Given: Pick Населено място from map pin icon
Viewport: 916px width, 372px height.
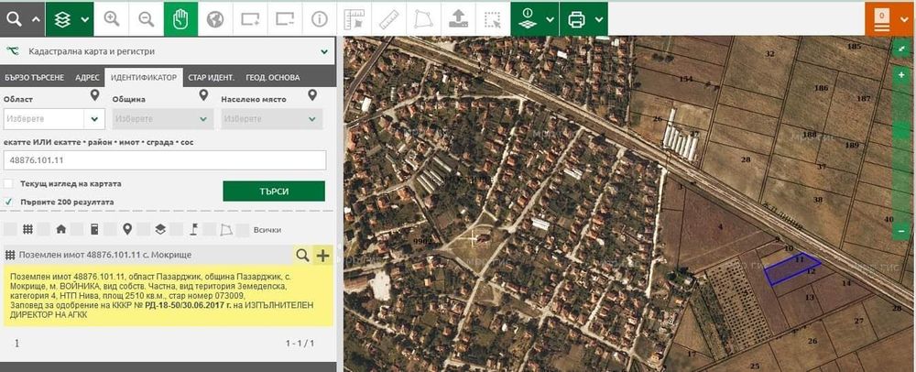Looking at the screenshot, I should click(x=312, y=94).
